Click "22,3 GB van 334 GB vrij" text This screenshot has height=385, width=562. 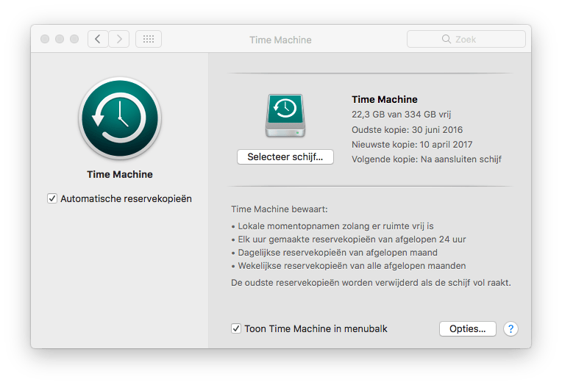pyautogui.click(x=401, y=115)
